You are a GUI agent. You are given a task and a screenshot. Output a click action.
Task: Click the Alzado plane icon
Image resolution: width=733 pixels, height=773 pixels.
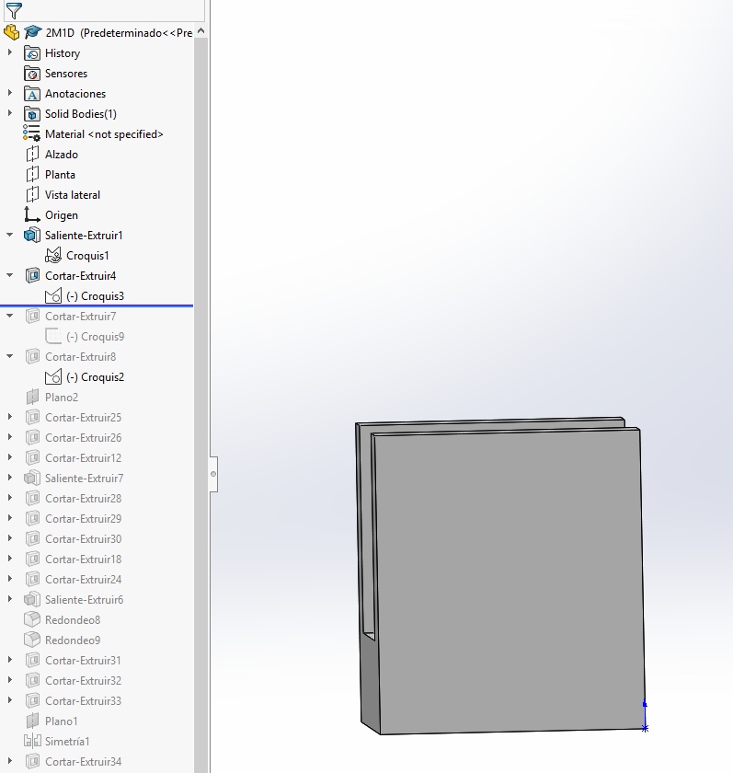click(32, 155)
